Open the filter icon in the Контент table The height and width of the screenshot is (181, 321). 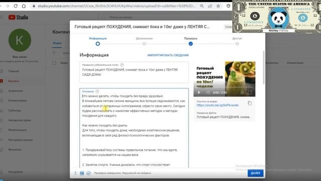tap(54, 53)
